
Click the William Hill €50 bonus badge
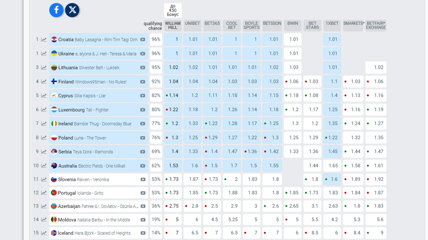point(173,11)
